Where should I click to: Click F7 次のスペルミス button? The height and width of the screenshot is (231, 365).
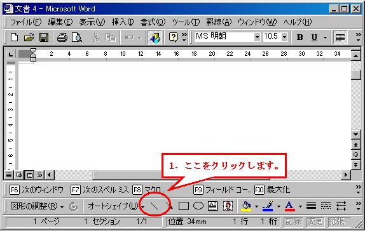[100, 190]
